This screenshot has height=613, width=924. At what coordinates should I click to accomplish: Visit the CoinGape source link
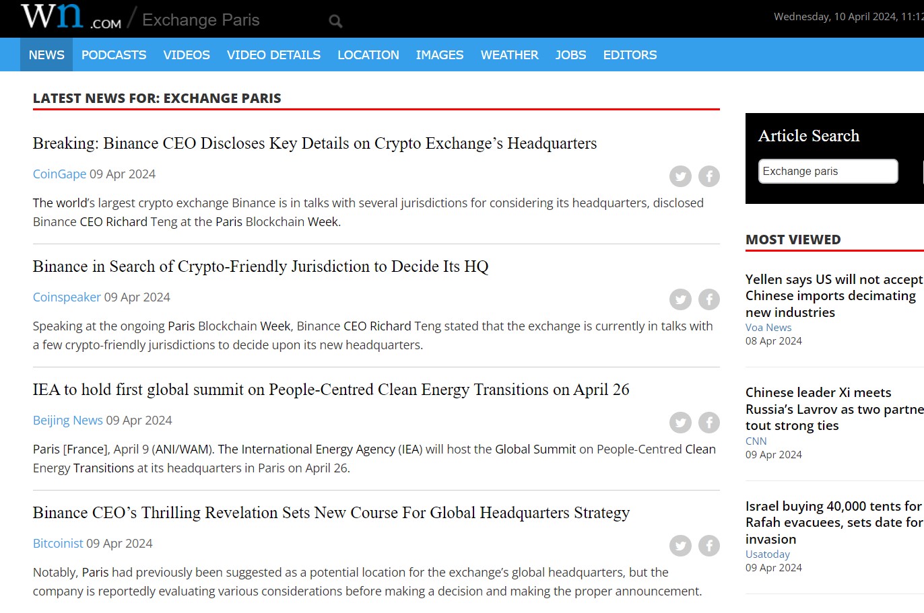pos(59,174)
